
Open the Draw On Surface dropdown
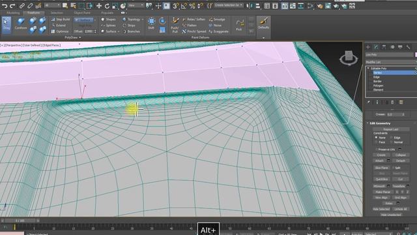click(84, 20)
